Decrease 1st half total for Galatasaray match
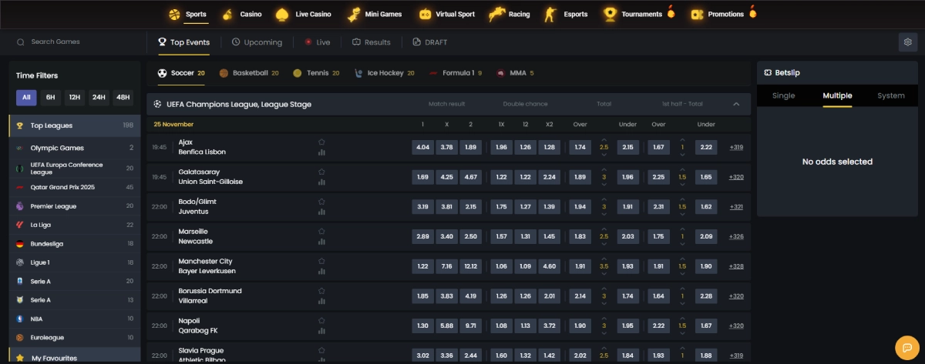The height and width of the screenshot is (364, 925). [682, 184]
